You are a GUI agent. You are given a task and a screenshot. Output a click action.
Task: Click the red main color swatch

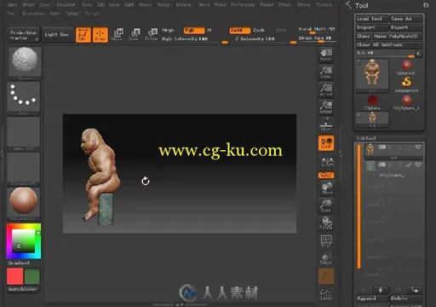click(15, 276)
